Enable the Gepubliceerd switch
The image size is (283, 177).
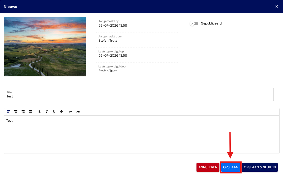tap(194, 23)
